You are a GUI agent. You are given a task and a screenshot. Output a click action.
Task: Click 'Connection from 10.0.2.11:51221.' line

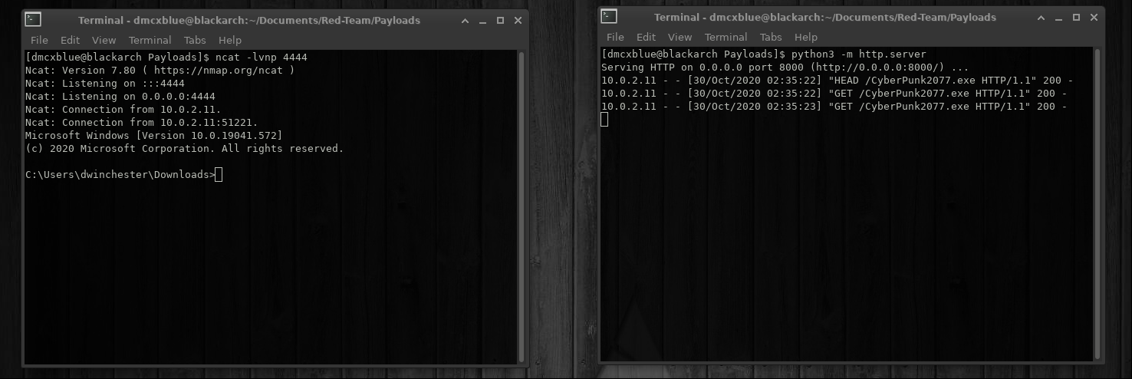(x=142, y=123)
